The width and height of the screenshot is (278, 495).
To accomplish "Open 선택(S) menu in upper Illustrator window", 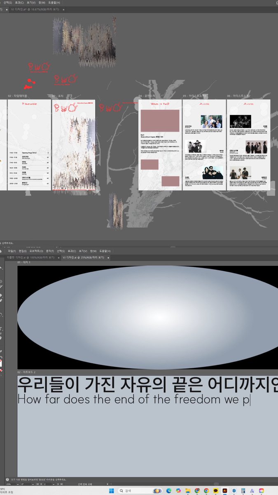I will click(8, 2).
